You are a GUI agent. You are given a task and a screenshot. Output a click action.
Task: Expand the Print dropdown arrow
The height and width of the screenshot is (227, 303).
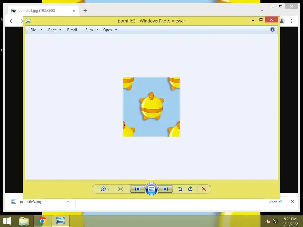[60, 30]
